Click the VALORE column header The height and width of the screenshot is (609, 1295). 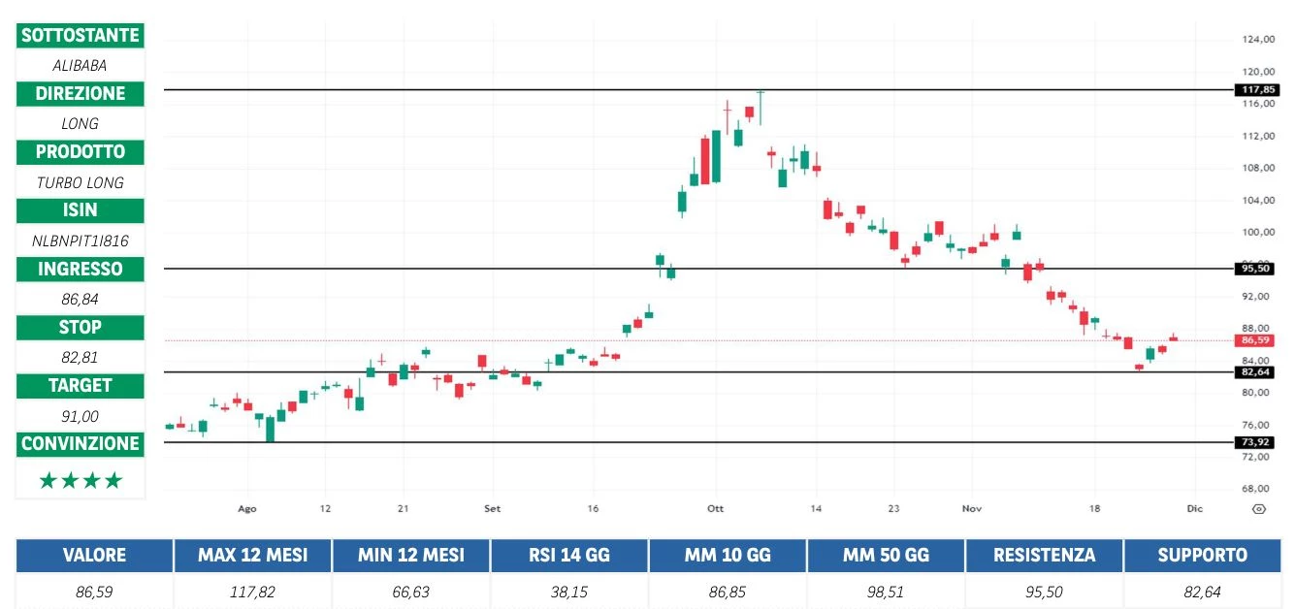pos(94,556)
